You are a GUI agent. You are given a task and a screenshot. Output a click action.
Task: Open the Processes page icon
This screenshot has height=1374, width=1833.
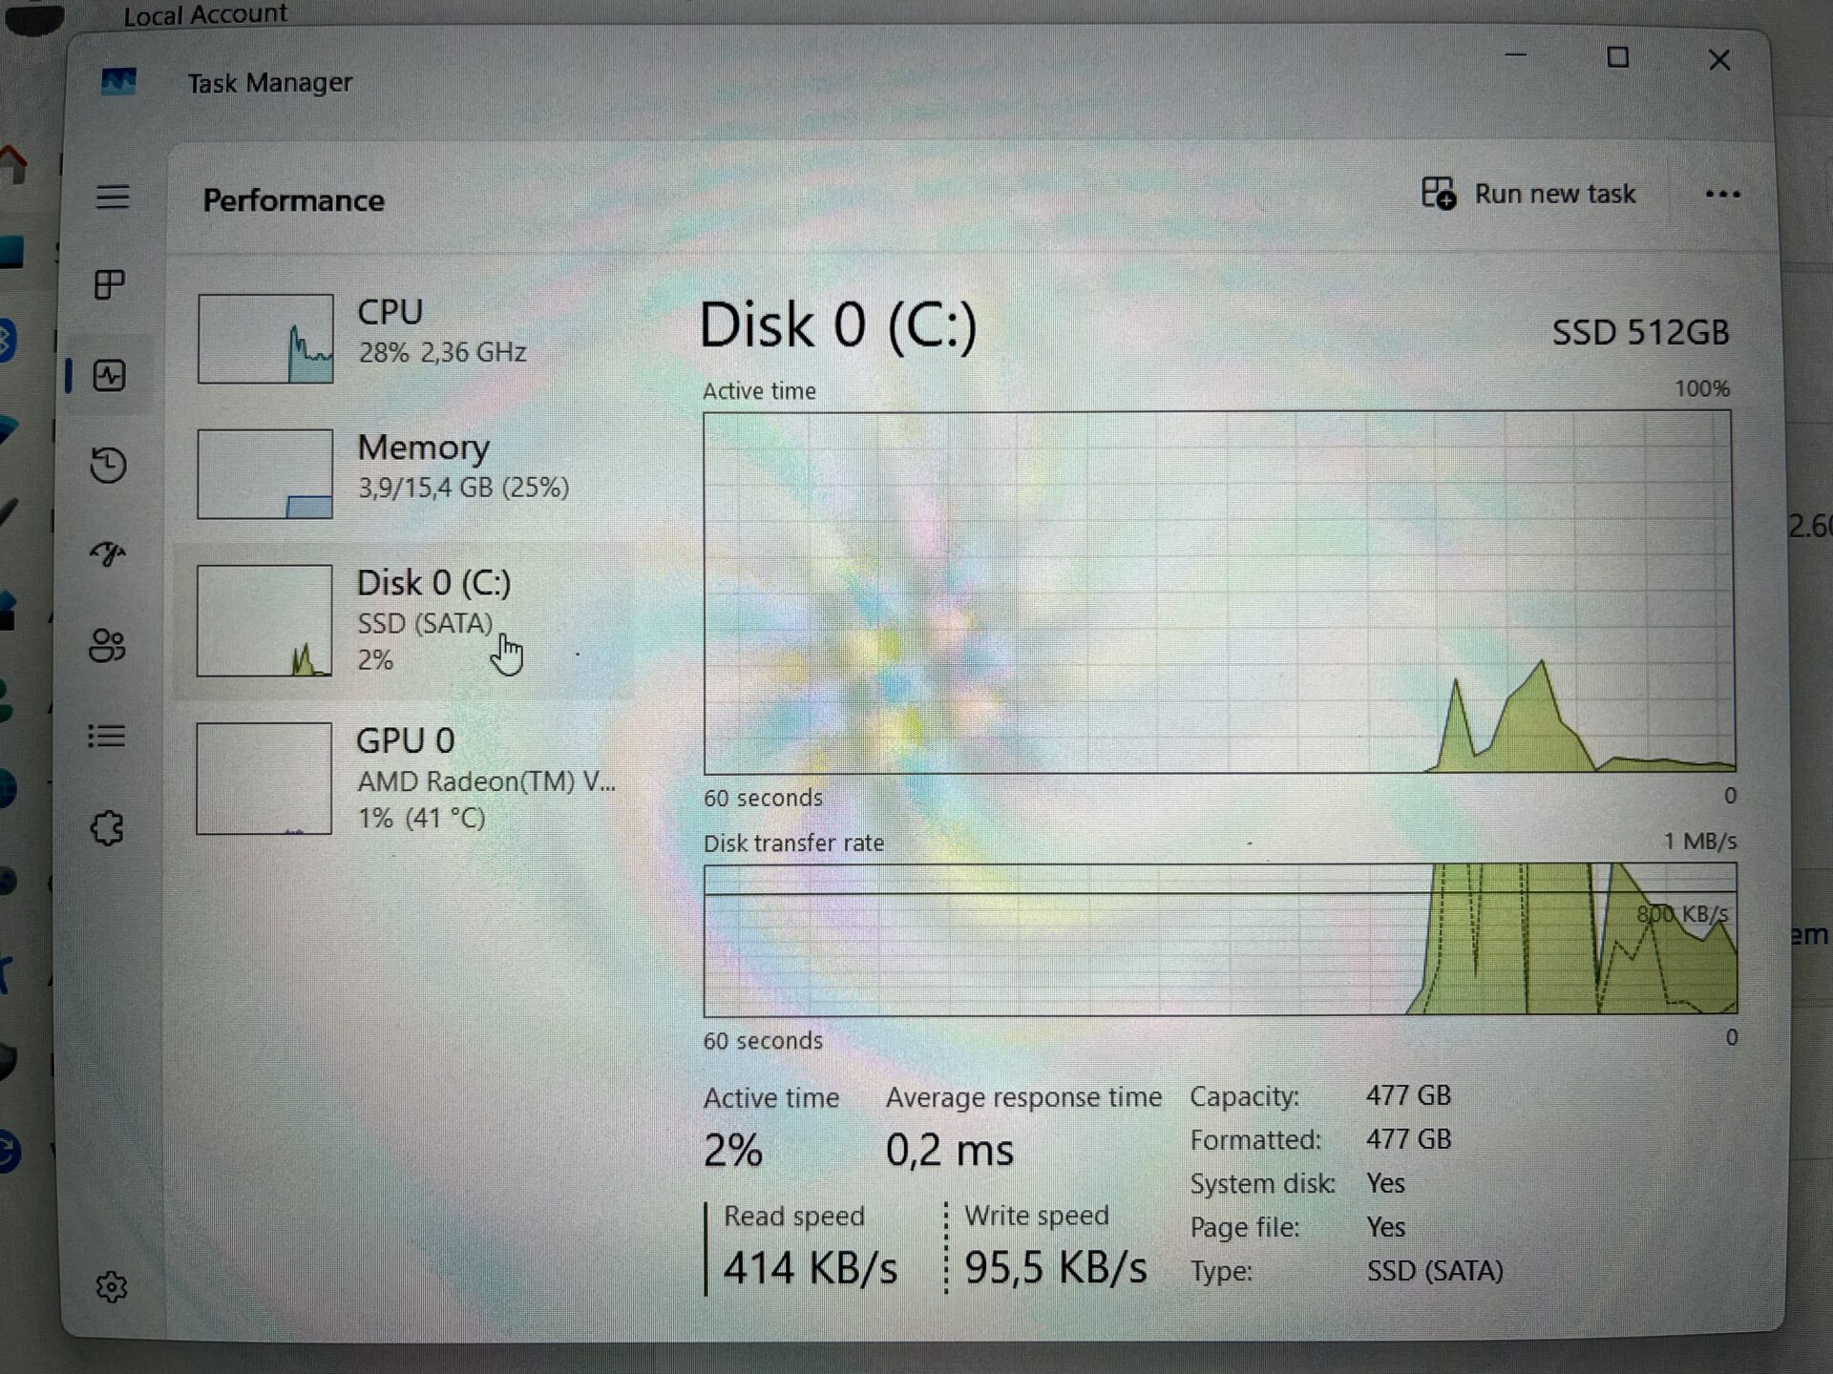click(110, 284)
